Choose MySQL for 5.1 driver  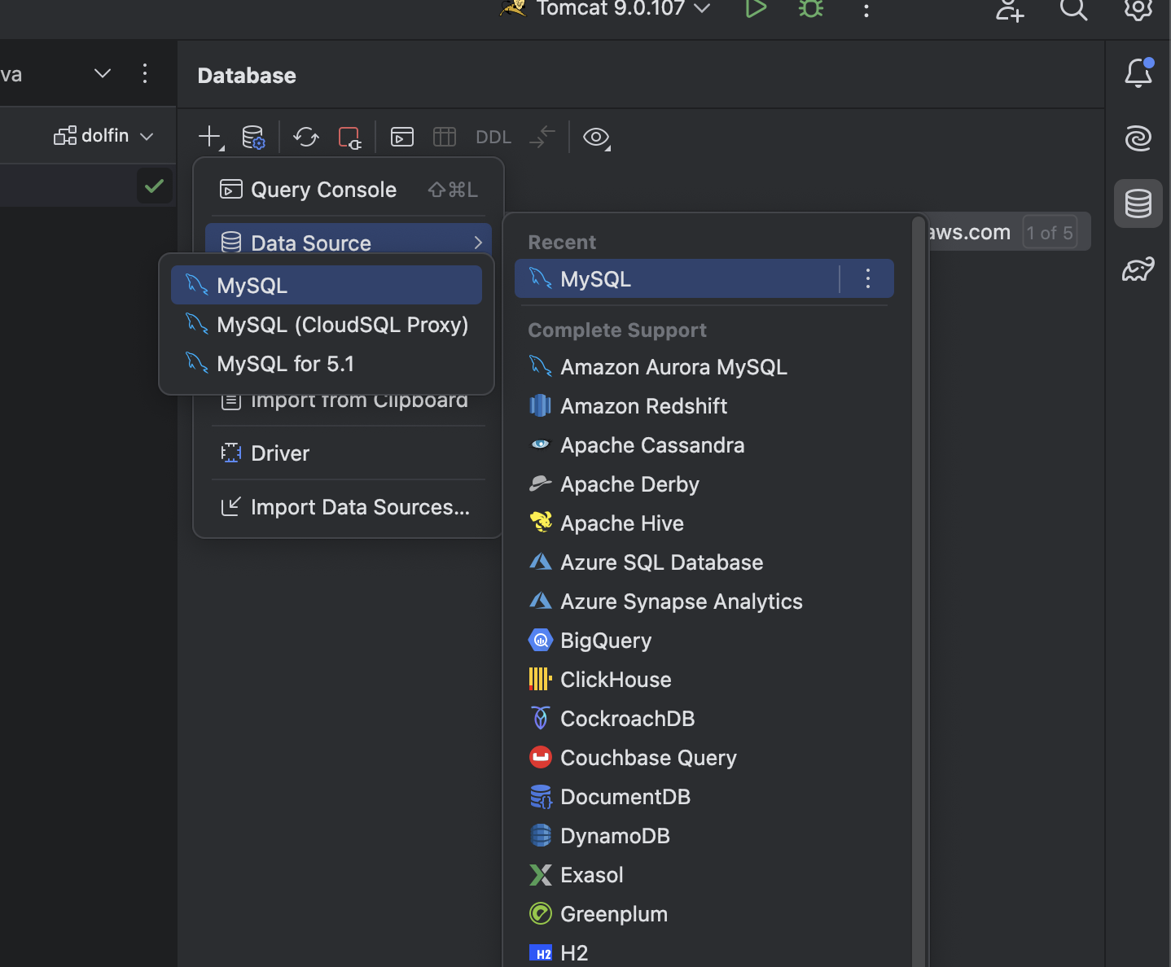click(x=327, y=363)
